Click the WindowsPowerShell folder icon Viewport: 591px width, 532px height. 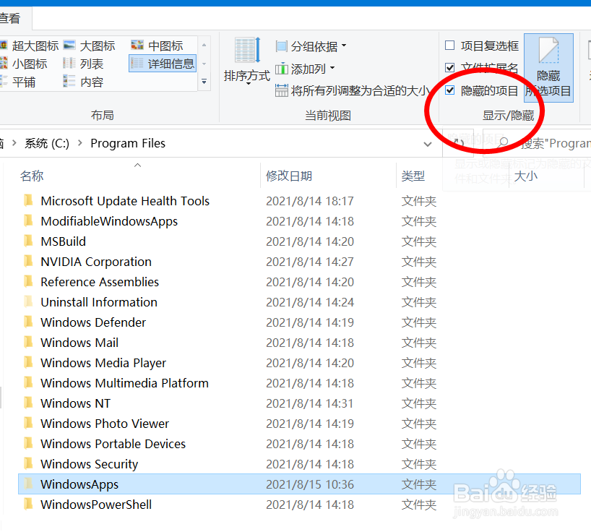(x=28, y=504)
